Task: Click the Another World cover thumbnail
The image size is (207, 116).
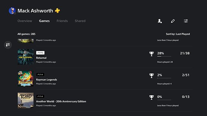Action: tap(26, 101)
